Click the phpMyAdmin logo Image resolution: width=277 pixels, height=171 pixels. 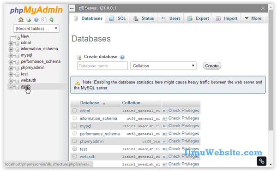point(36,10)
